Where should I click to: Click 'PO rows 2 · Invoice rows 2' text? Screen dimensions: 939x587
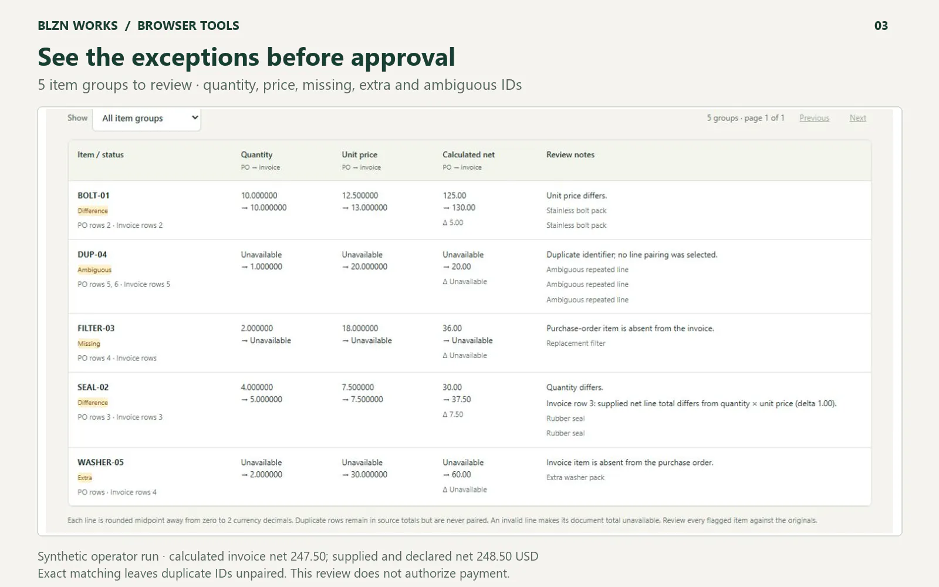click(x=120, y=225)
